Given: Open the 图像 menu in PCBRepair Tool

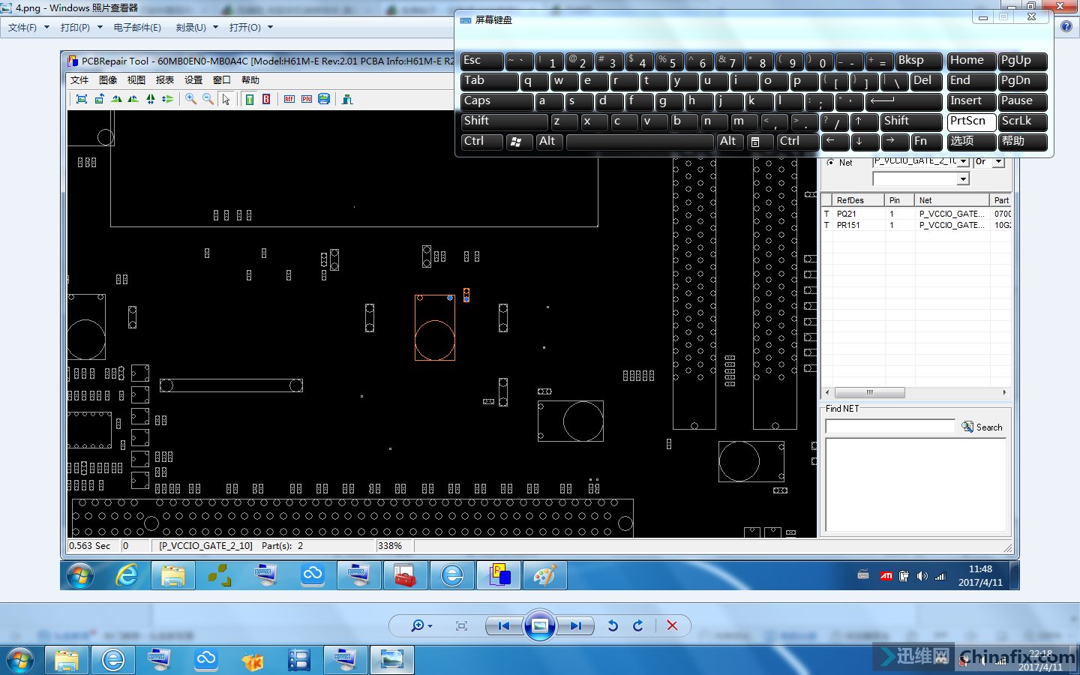Looking at the screenshot, I should pos(108,80).
